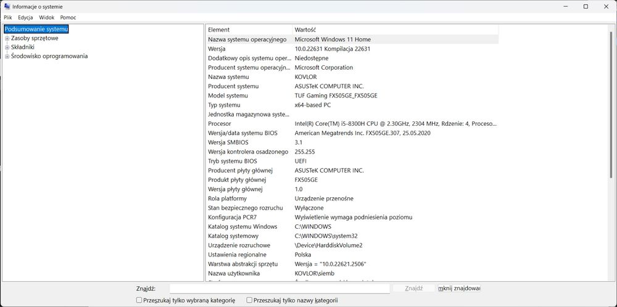
Task: Click the Informacje o systemie title bar icon
Action: [x=7, y=6]
